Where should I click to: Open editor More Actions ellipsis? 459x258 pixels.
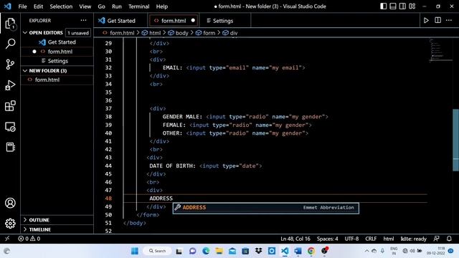click(449, 20)
